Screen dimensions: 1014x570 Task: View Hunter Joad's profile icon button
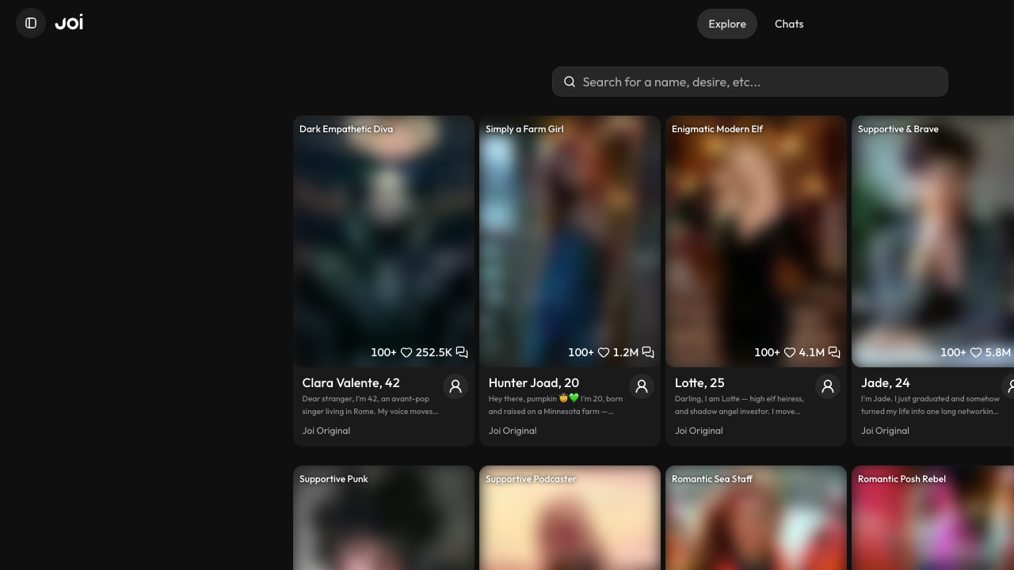[x=642, y=386]
